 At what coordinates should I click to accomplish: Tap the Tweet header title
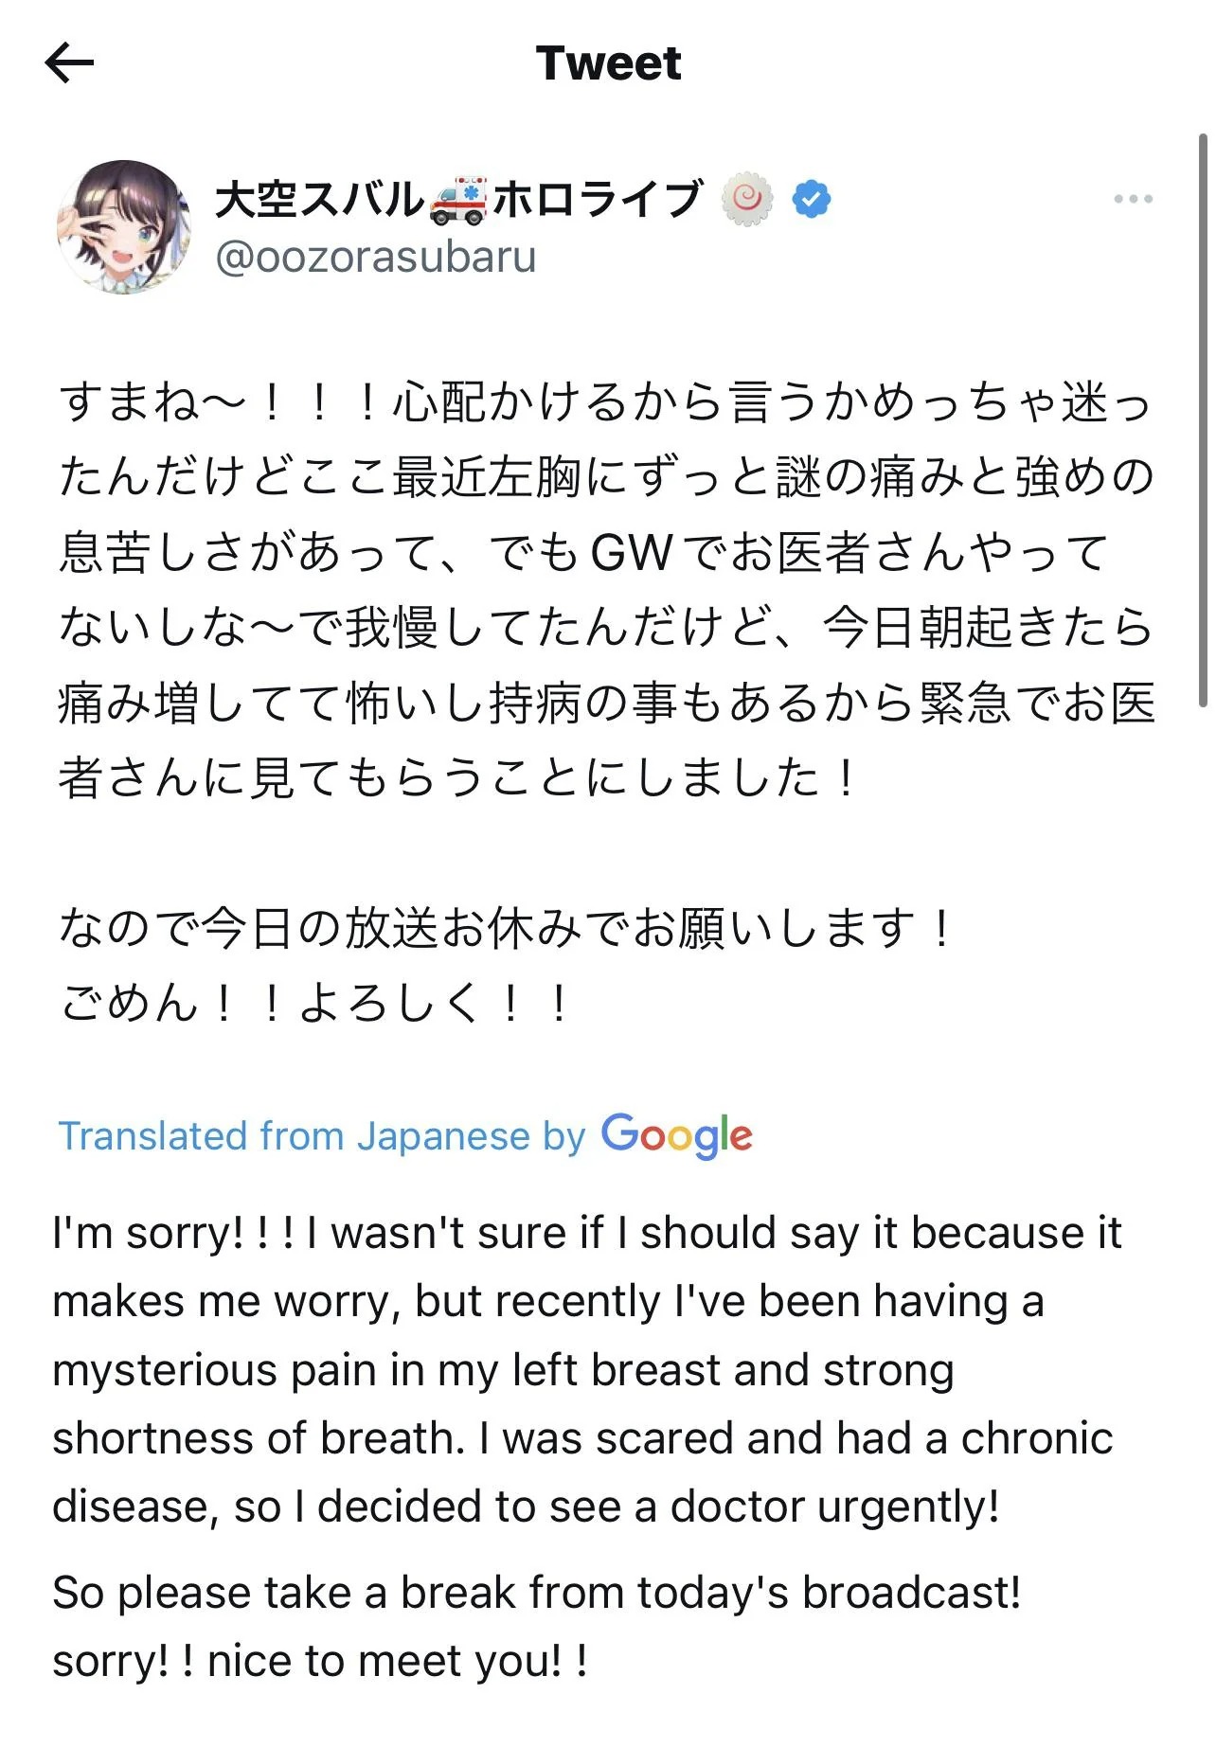tap(608, 63)
